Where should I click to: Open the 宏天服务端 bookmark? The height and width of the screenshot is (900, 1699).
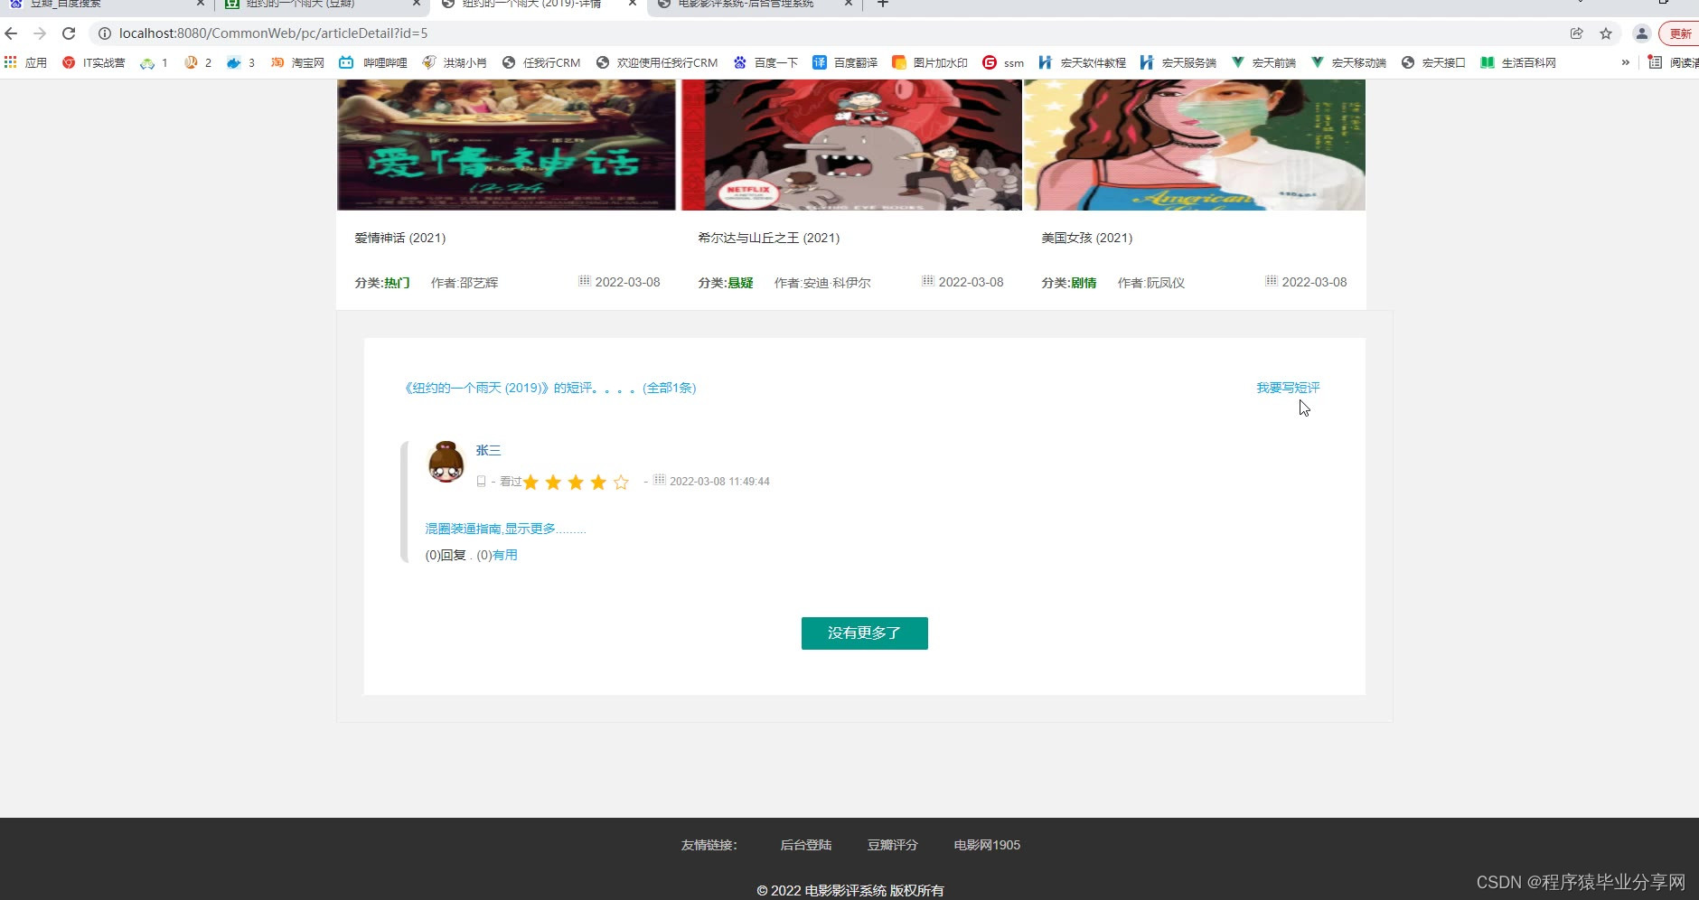tap(1178, 62)
